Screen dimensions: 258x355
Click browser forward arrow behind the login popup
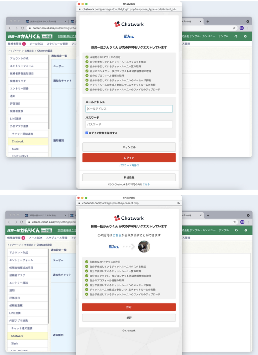coord(16,28)
